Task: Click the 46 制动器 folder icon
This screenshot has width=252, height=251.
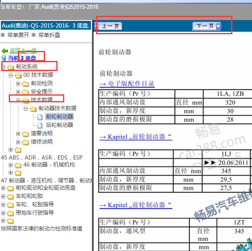Action: click(18, 165)
